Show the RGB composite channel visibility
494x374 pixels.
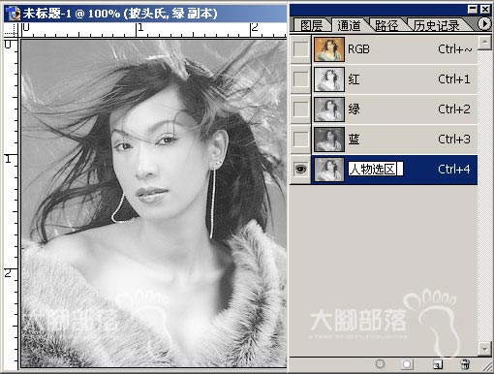pos(300,49)
